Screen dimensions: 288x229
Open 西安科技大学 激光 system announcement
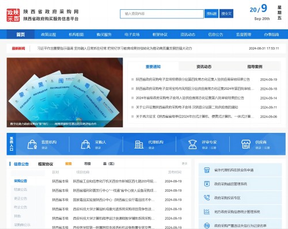tap(113, 209)
